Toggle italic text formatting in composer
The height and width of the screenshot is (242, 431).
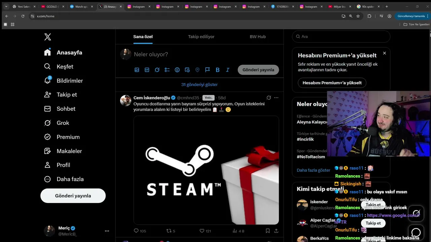point(228,70)
